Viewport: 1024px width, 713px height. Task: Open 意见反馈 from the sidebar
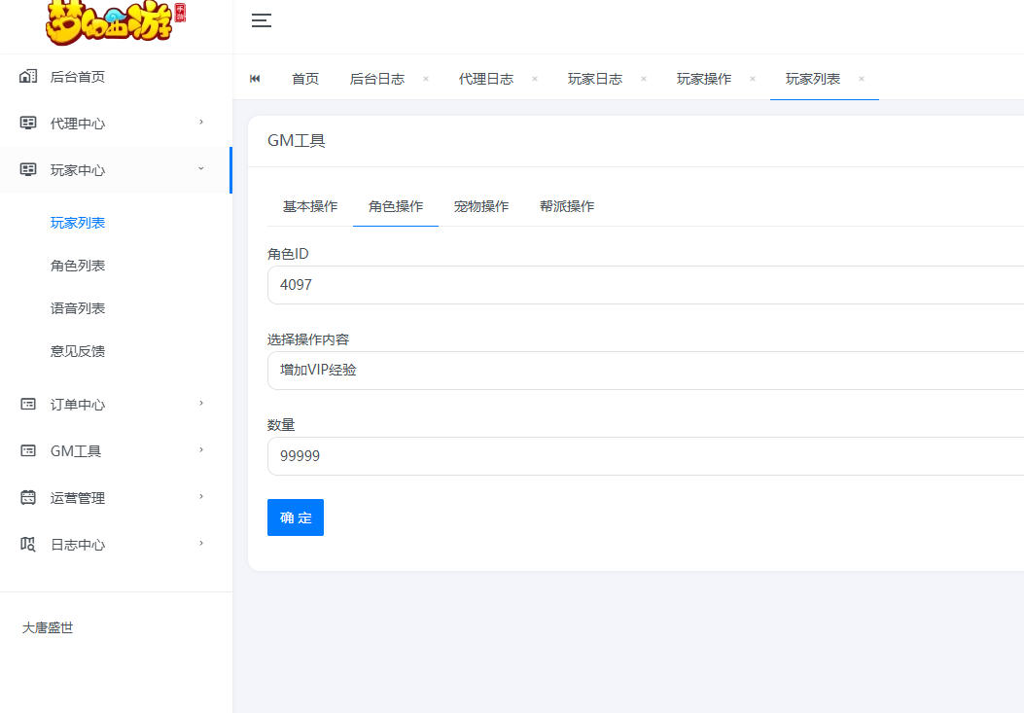(77, 351)
